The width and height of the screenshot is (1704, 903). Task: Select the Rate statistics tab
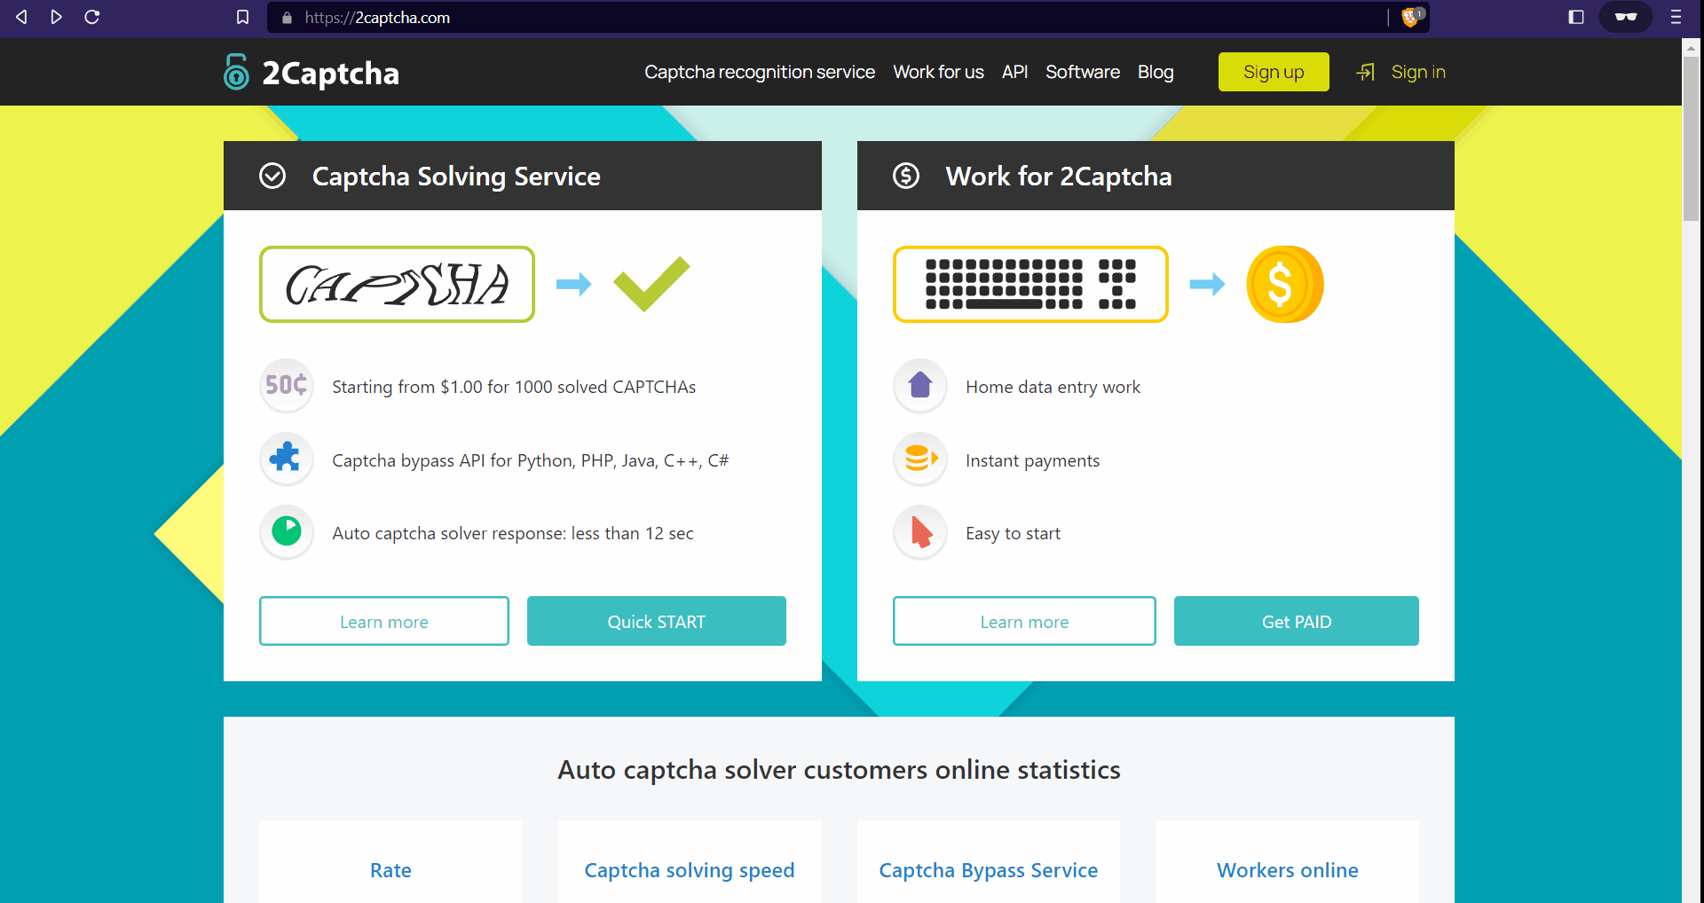[x=390, y=869]
